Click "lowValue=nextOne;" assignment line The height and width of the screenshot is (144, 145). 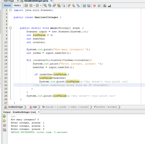tap(53, 78)
